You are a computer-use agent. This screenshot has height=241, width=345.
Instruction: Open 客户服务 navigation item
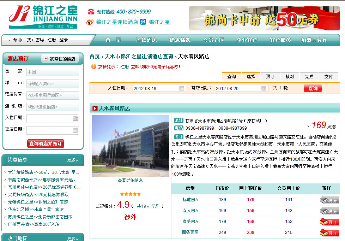280,40
